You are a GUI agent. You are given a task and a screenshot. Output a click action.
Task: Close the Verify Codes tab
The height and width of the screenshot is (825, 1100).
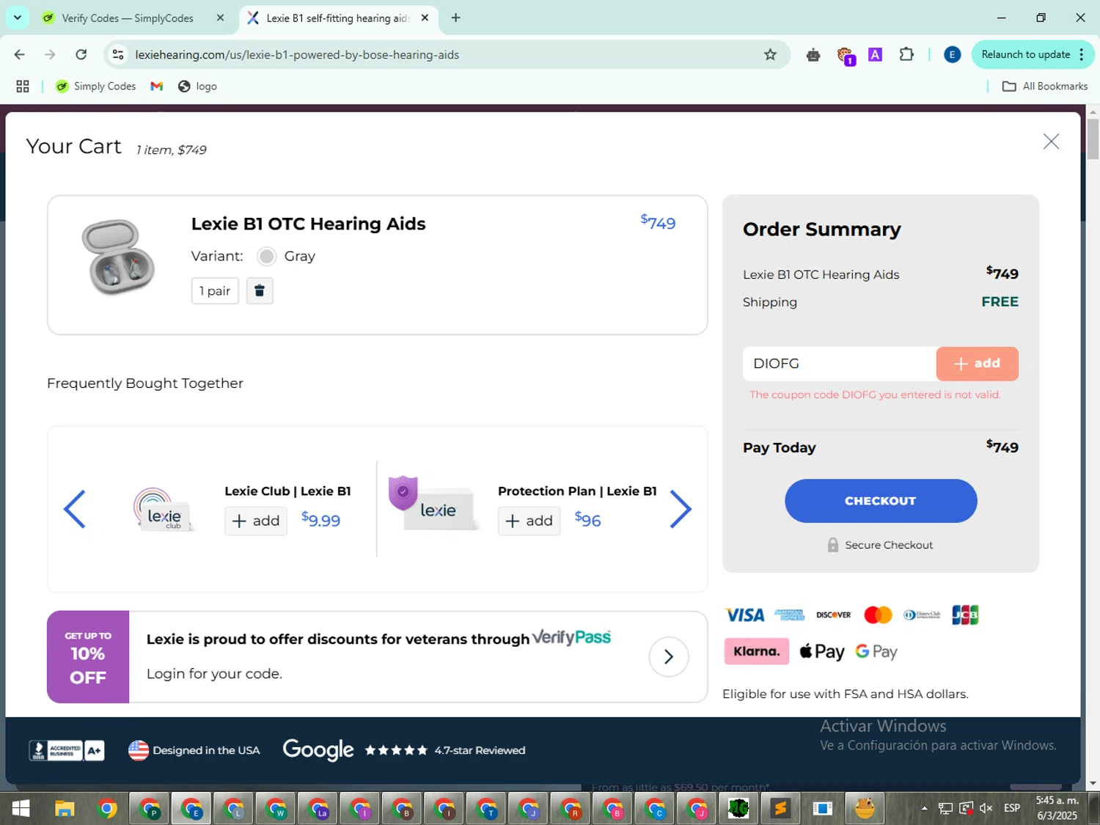tap(220, 18)
